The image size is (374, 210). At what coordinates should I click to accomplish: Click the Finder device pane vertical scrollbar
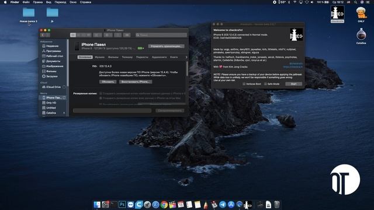click(x=187, y=69)
